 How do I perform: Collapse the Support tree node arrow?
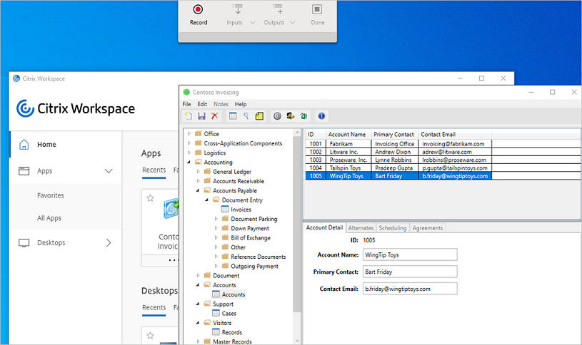(198, 304)
